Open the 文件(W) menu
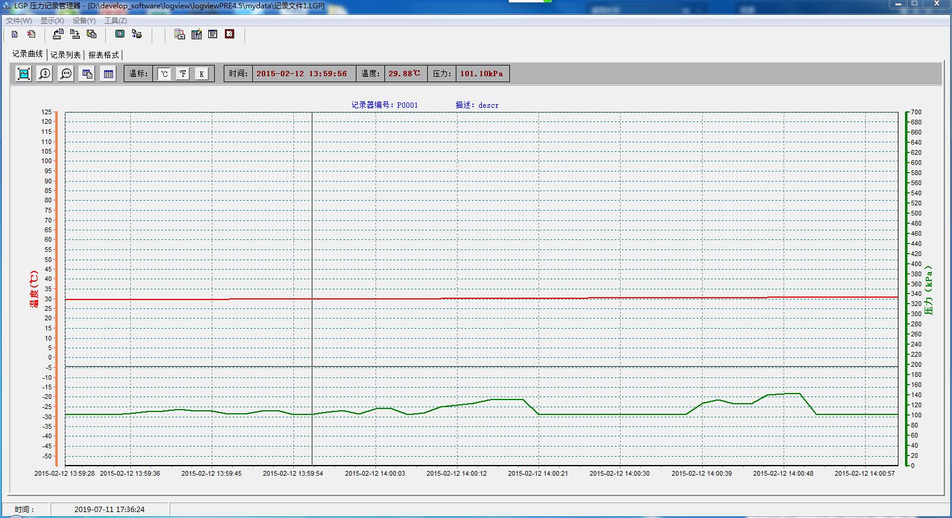 tap(19, 21)
